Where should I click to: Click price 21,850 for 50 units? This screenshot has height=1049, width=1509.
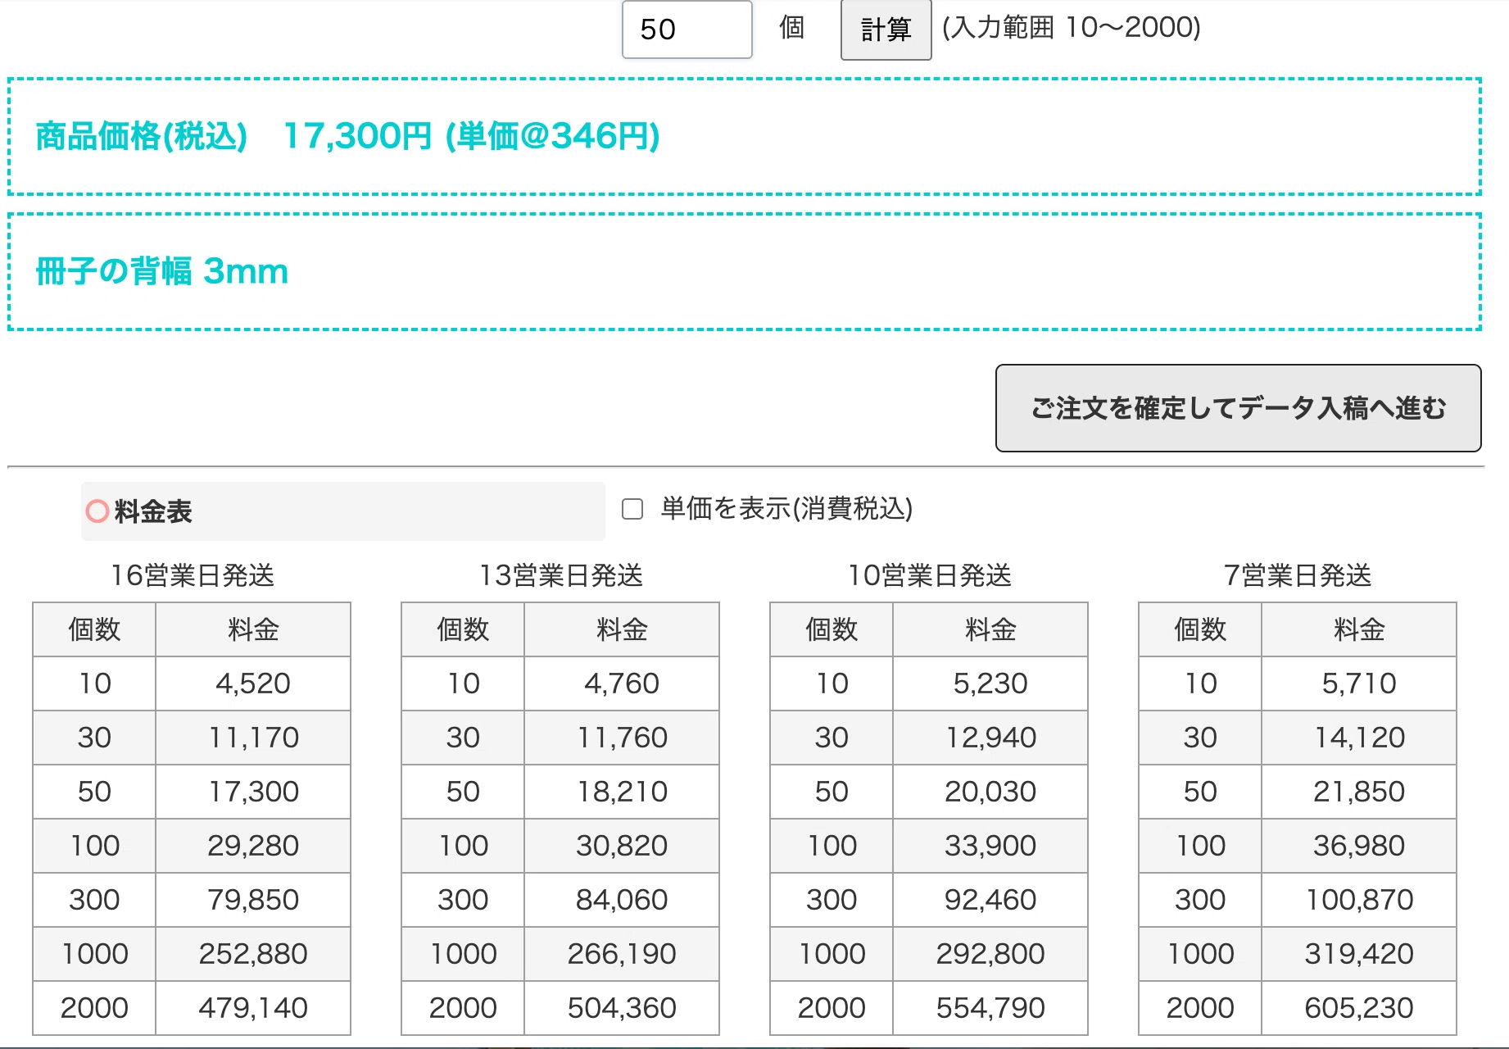(x=1359, y=792)
